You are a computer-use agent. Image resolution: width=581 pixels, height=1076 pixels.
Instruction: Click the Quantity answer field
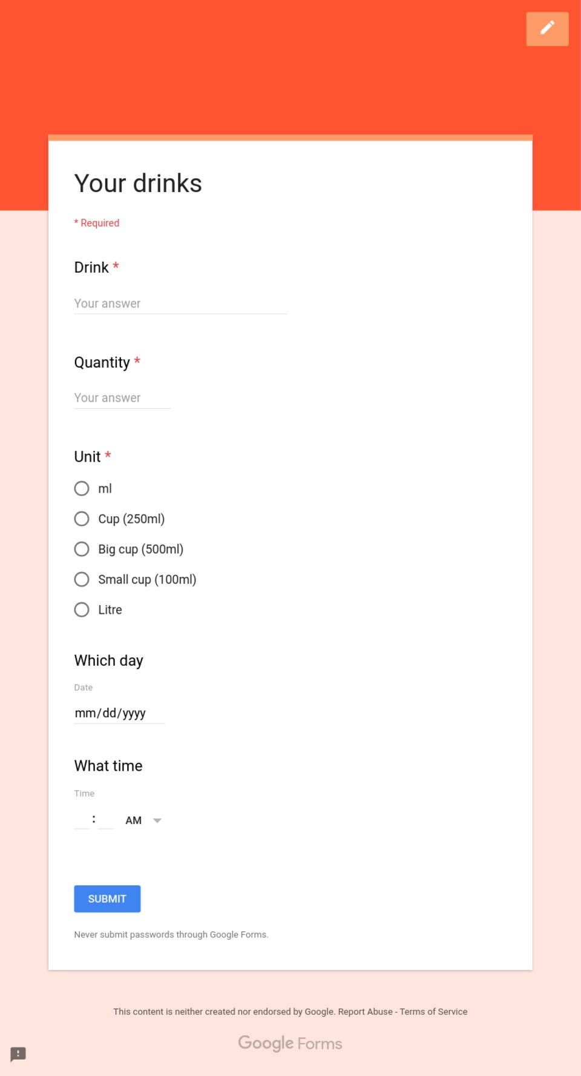click(x=121, y=397)
